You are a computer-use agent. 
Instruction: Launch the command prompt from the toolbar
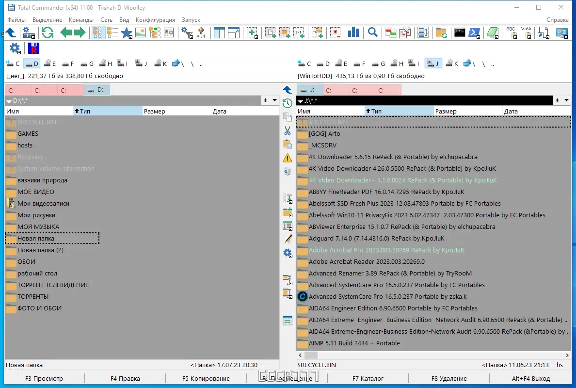coord(459,32)
